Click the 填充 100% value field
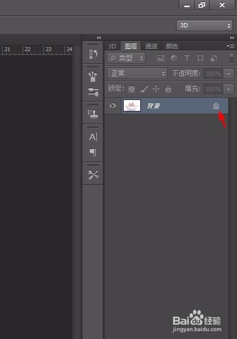This screenshot has width=237, height=339. (213, 89)
